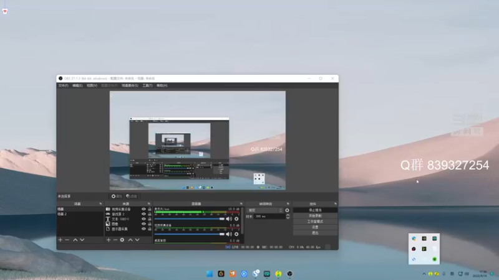Mute the mic/aux speaker icon
The width and height of the screenshot is (499, 280).
(x=229, y=219)
